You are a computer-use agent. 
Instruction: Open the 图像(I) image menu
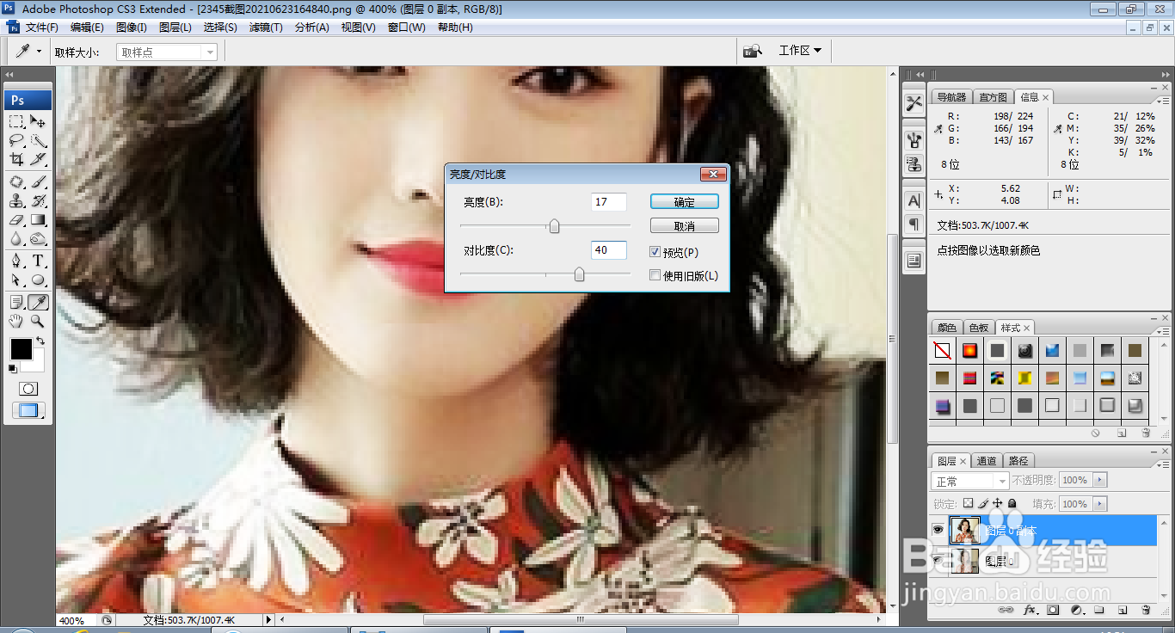tap(131, 28)
